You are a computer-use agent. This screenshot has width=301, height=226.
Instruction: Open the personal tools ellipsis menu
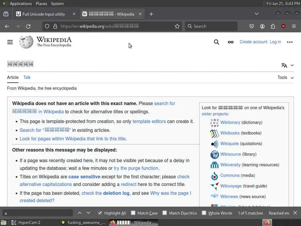[x=290, y=42]
